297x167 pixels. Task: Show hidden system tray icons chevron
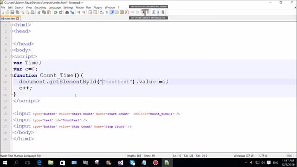tap(246, 163)
